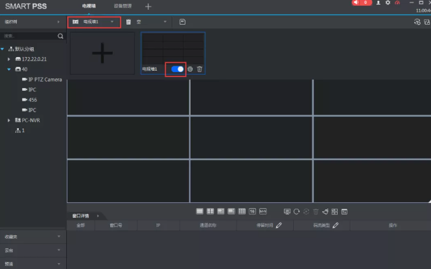This screenshot has height=269, width=431.
Task: Add new video wall with plus tile
Action: [x=102, y=54]
